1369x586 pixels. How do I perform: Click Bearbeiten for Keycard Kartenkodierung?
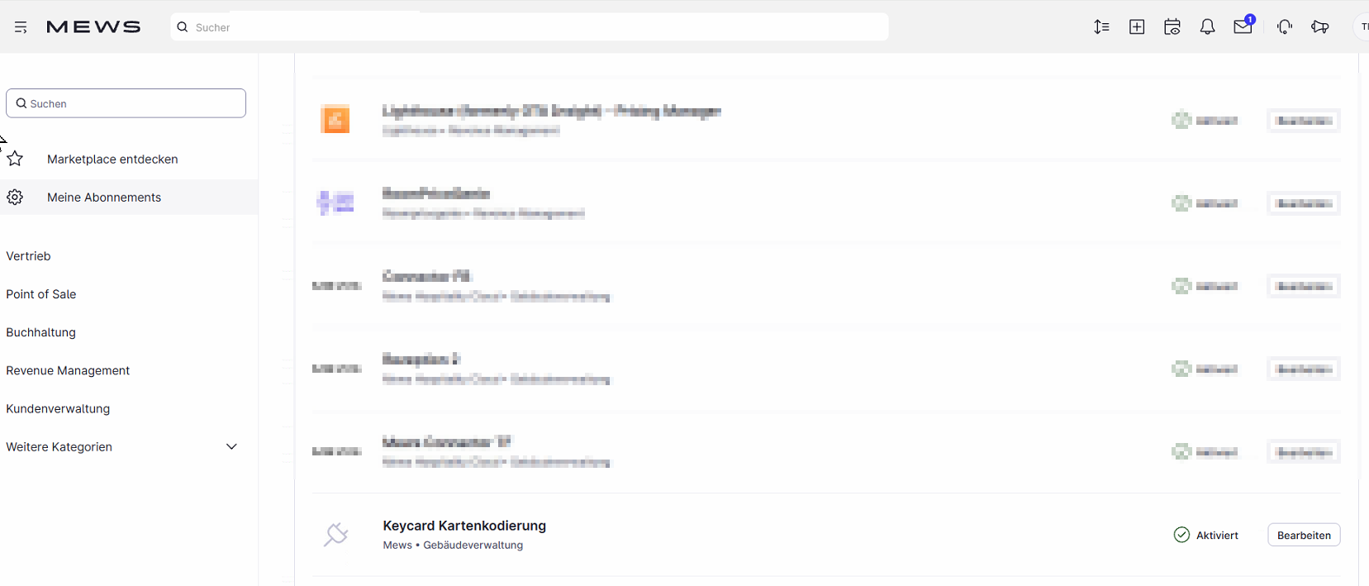coord(1304,535)
